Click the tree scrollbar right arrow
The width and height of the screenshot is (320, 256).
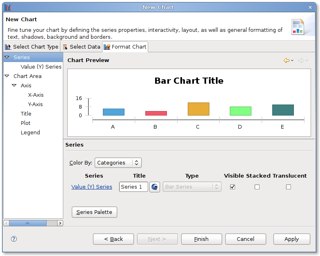tap(60, 223)
